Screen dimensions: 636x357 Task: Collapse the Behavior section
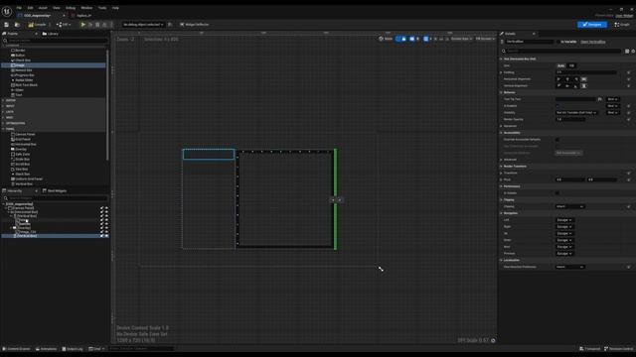[501, 92]
